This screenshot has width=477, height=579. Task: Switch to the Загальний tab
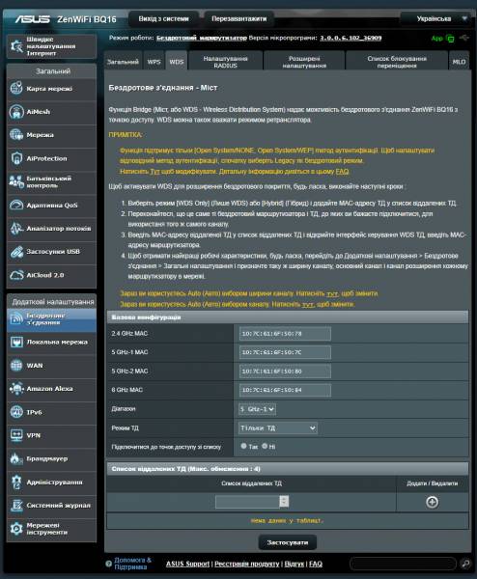tap(123, 62)
